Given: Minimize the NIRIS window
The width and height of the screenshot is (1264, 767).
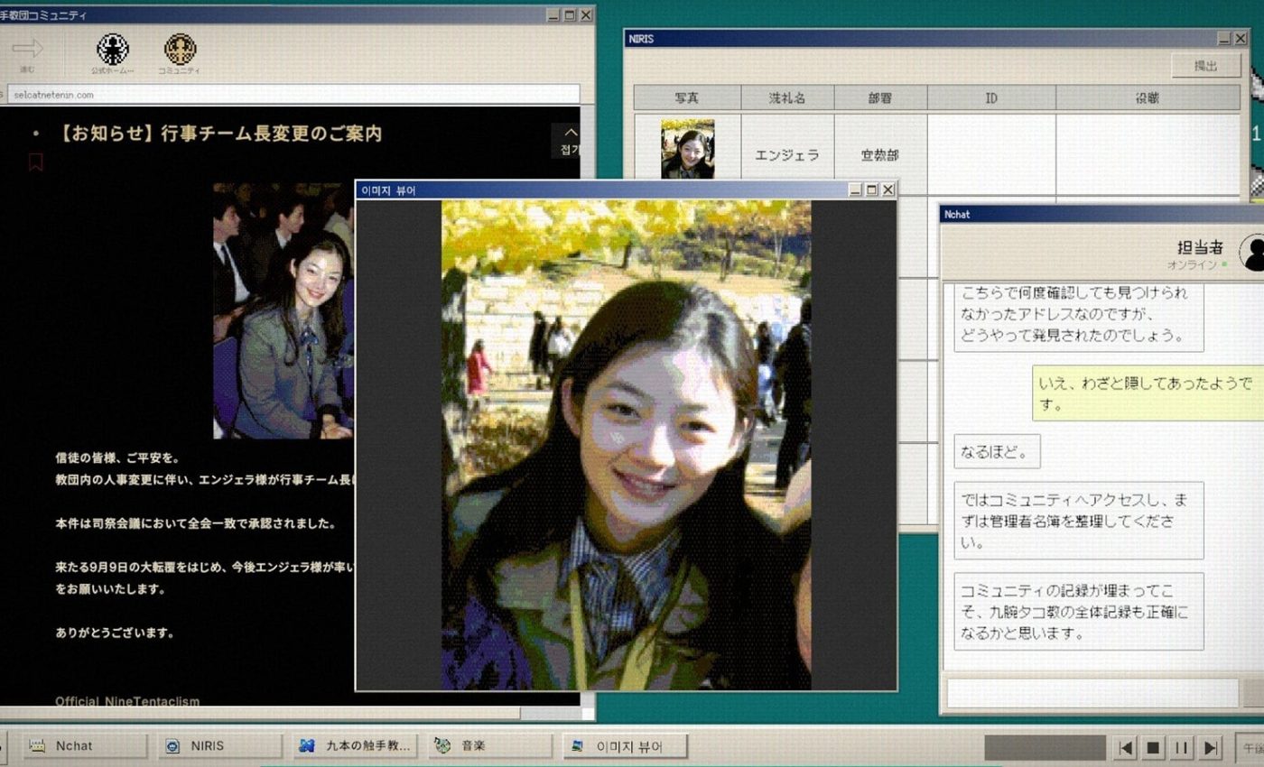Looking at the screenshot, I should pyautogui.click(x=1223, y=39).
